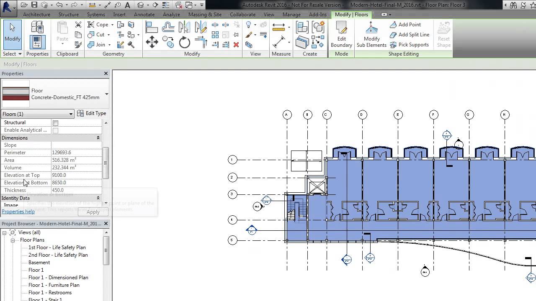Click the Thin Lines icon in quick access toolbar

(x=165, y=5)
